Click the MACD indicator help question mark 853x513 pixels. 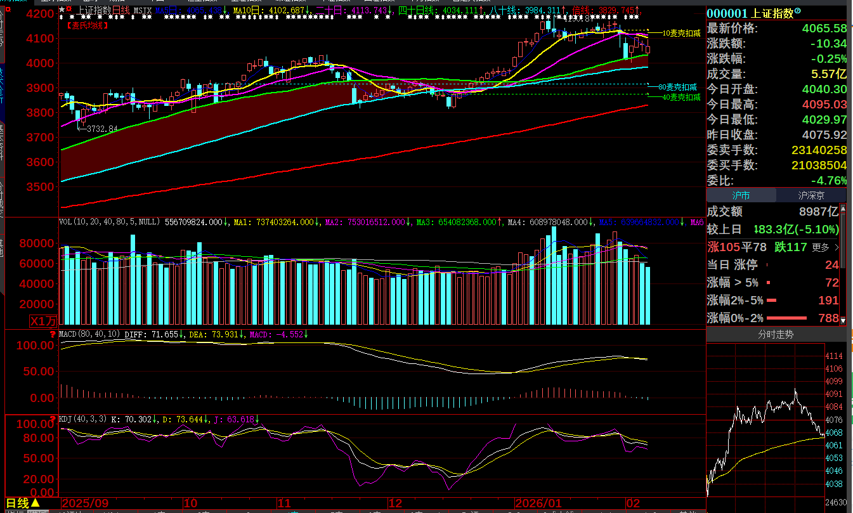point(53,334)
